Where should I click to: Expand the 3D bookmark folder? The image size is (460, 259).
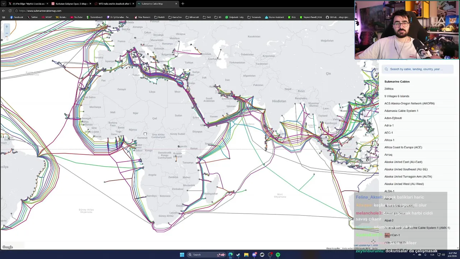point(218,17)
